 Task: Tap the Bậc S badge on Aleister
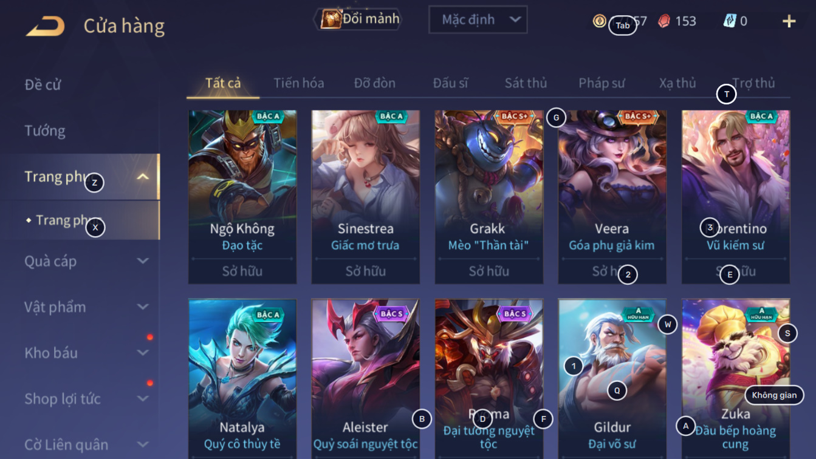(392, 314)
